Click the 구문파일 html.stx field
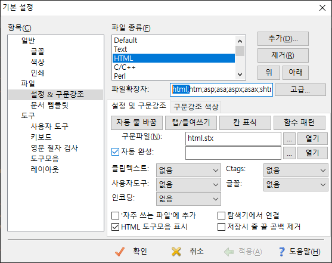Screen dimensions: 332x263 233,138
